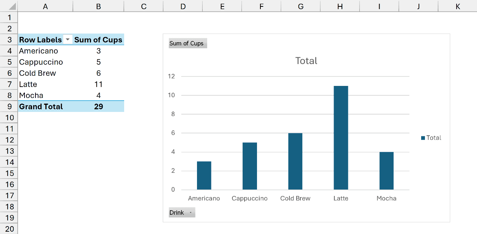Select the Americano bar in the chart
Image resolution: width=477 pixels, height=234 pixels.
pos(204,176)
